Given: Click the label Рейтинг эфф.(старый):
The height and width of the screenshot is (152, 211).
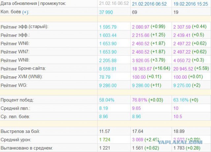Looking at the screenshot, I should pos(24,27).
